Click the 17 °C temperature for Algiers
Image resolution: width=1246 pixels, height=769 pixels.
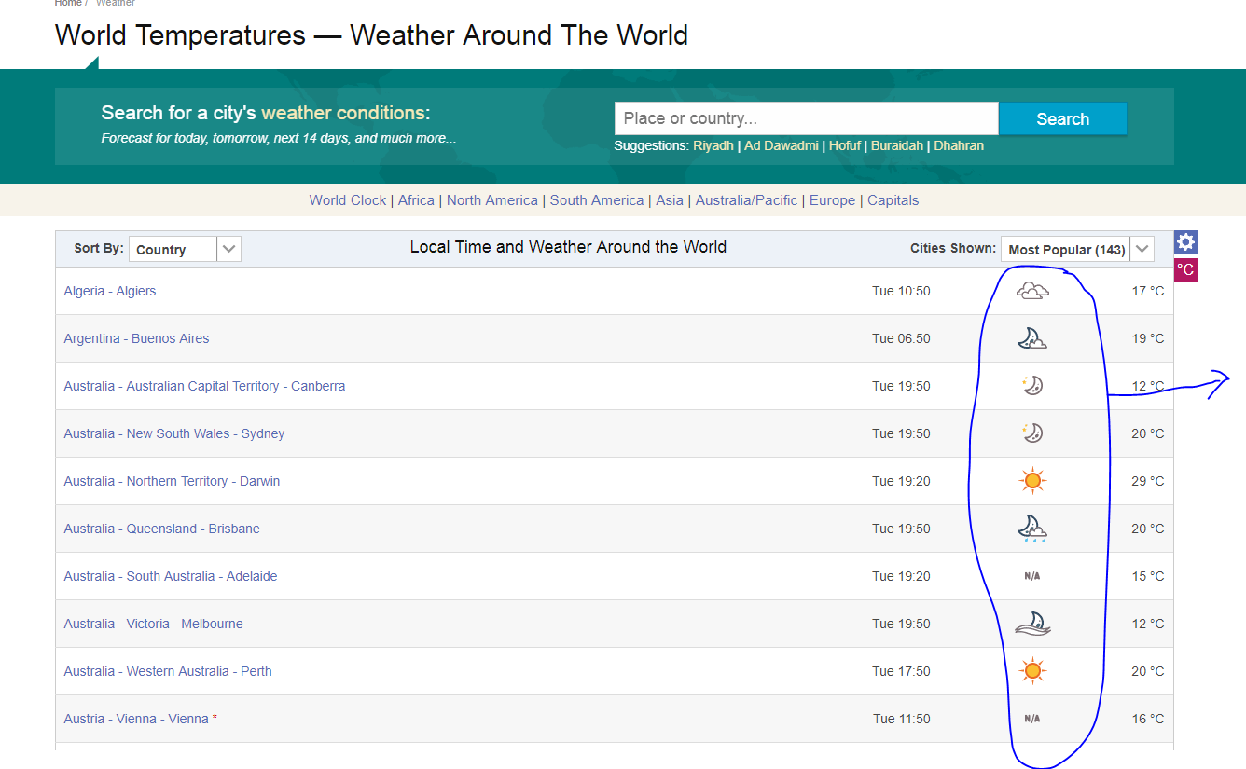click(x=1148, y=291)
